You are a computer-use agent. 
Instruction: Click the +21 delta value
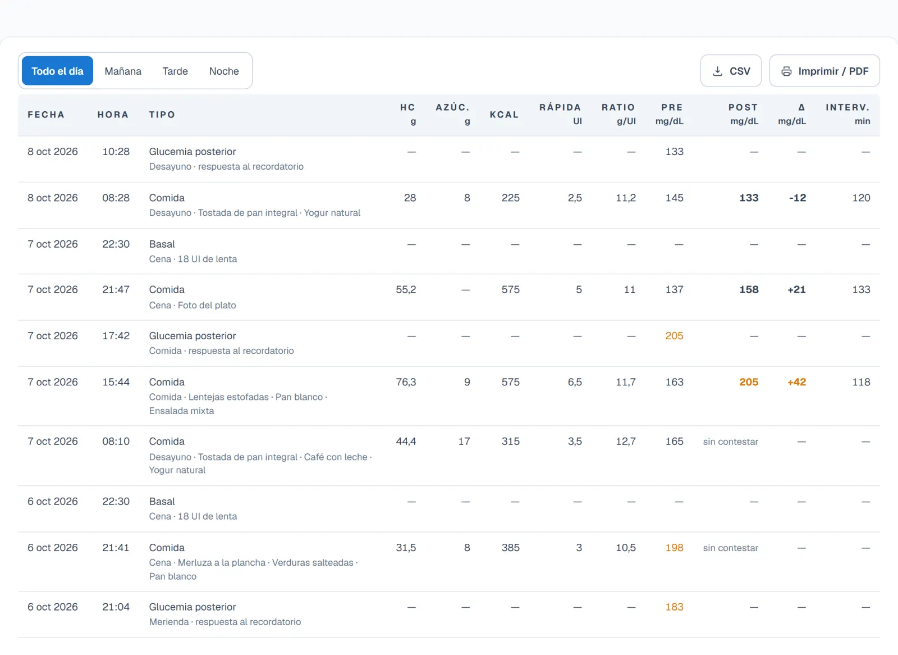796,289
